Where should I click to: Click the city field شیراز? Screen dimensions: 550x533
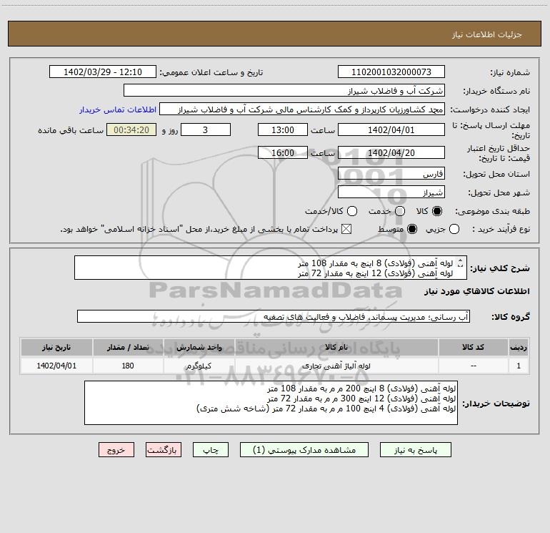[391, 192]
